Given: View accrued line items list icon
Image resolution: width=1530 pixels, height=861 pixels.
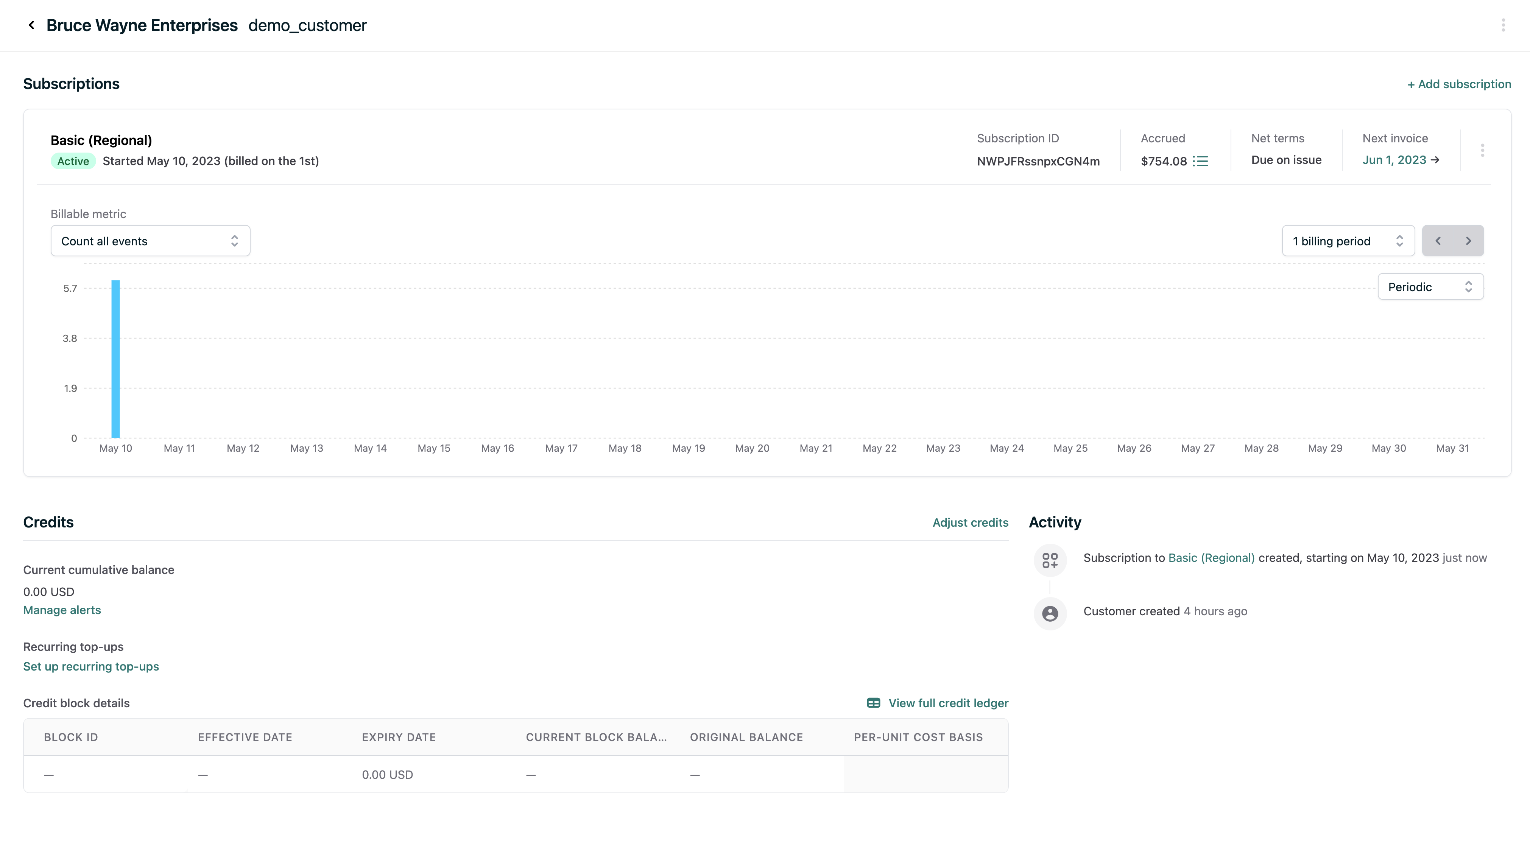Looking at the screenshot, I should pos(1200,161).
